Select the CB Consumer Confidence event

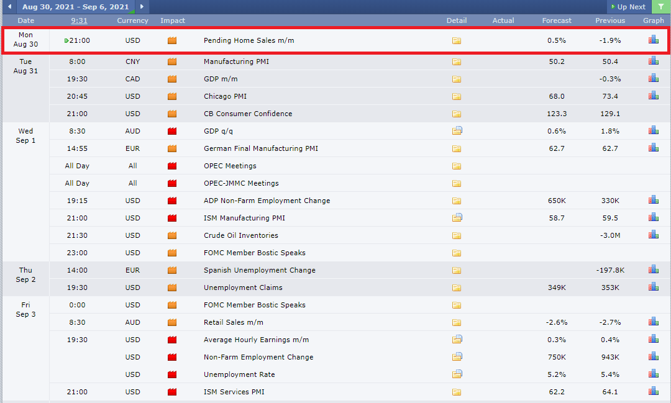[248, 114]
